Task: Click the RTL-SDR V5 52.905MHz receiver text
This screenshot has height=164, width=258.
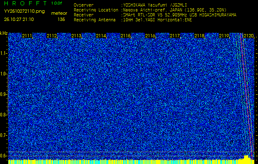Action: point(180,15)
